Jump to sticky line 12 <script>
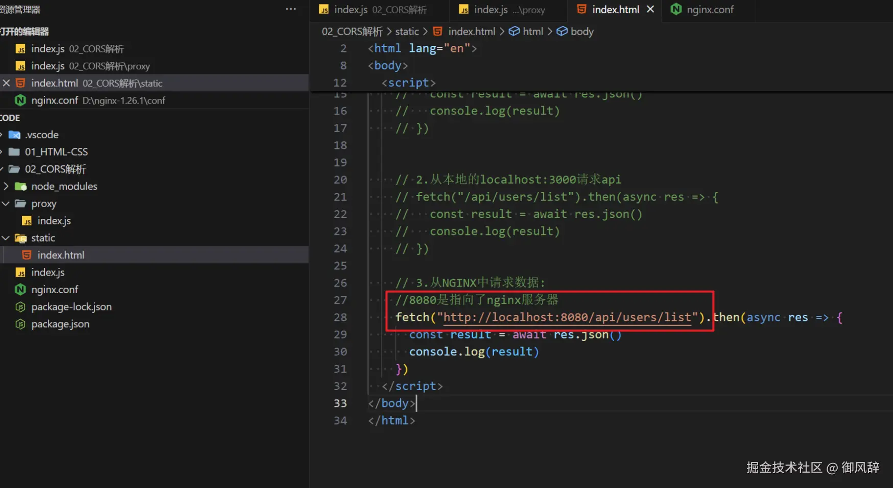Screen dimensions: 893x488 point(409,83)
